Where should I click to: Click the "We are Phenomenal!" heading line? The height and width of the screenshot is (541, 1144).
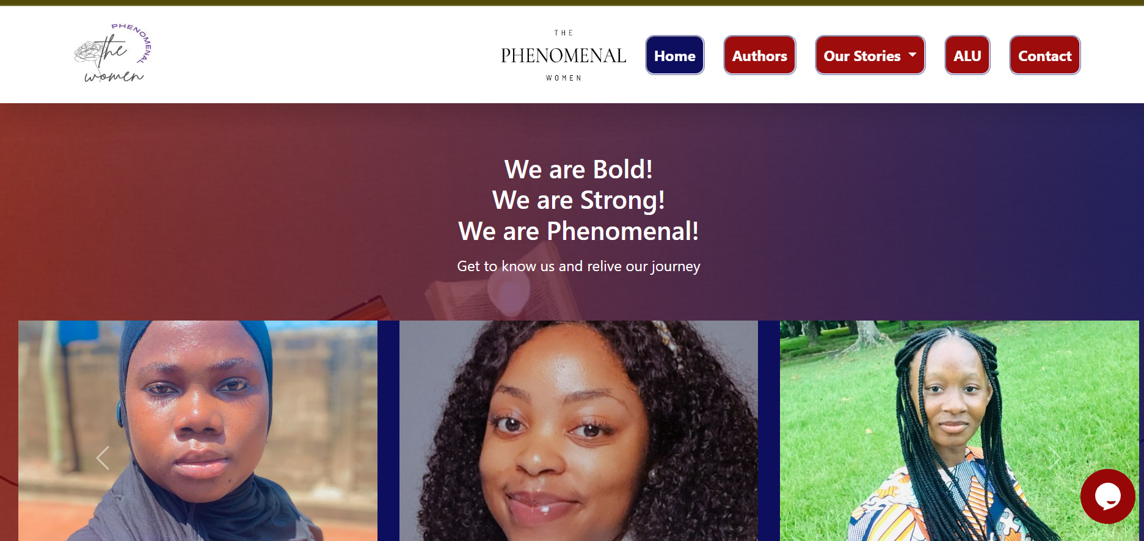(578, 231)
